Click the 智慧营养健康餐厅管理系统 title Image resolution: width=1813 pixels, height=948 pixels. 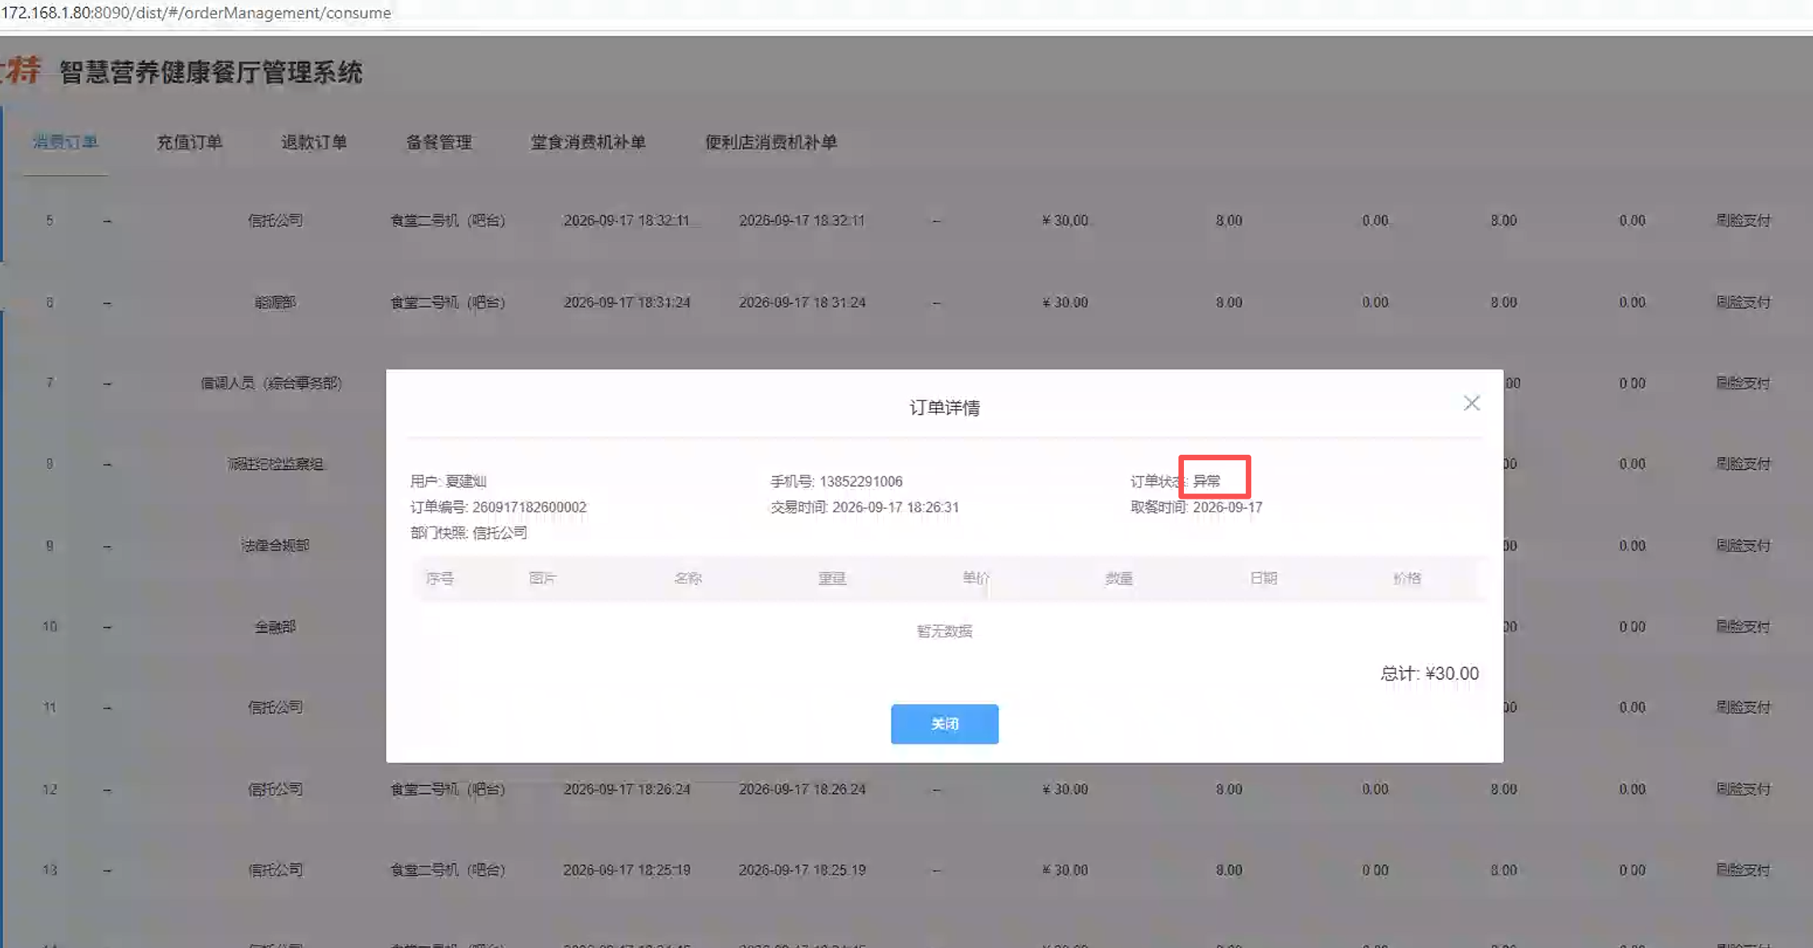click(210, 71)
